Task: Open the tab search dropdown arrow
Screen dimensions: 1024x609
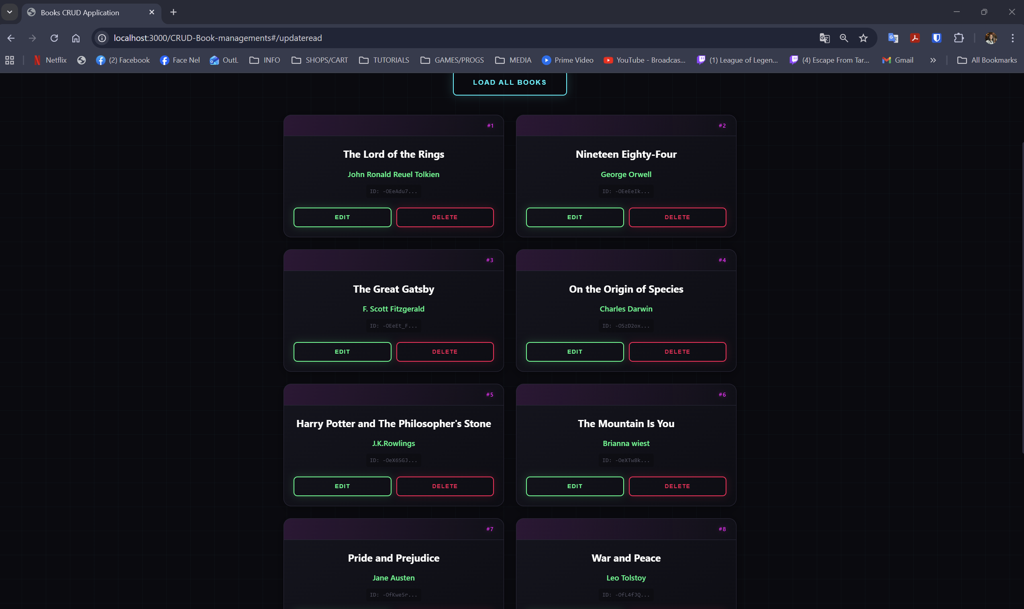Action: coord(10,12)
